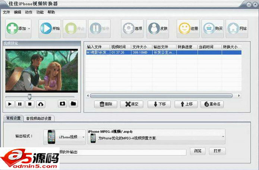Click the 打开 open folder button

(x=217, y=151)
